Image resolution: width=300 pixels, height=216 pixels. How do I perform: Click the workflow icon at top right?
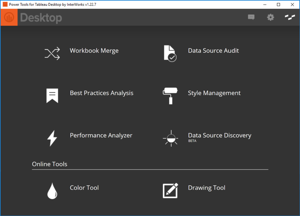(290, 17)
